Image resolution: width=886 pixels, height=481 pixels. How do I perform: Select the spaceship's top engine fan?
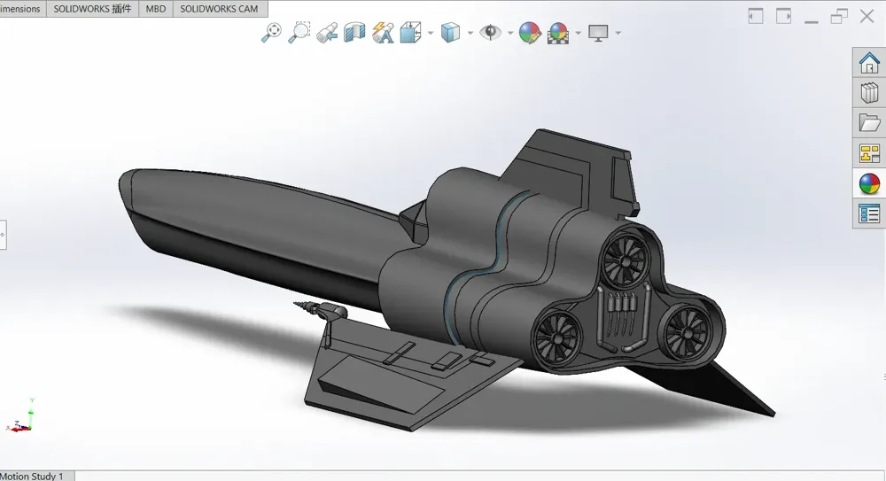(x=624, y=261)
